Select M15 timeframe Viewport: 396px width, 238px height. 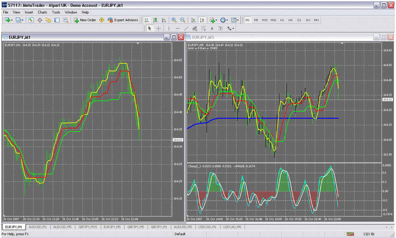(x=265, y=20)
